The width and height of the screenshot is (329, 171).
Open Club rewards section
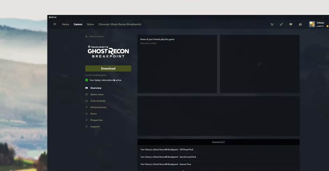(98, 101)
